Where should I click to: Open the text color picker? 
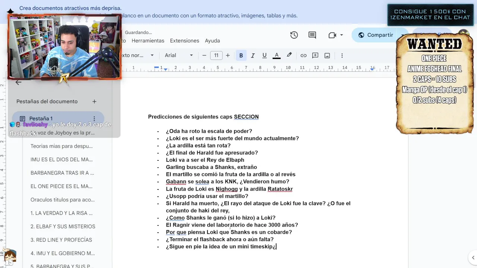277,55
